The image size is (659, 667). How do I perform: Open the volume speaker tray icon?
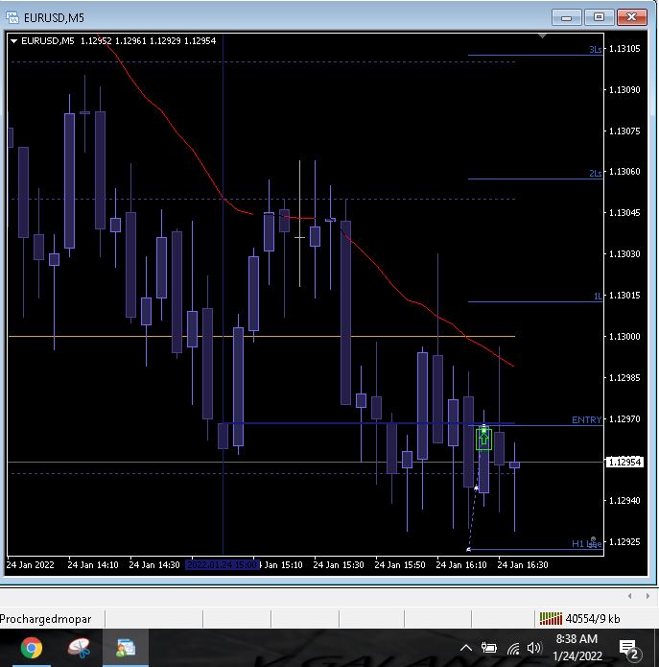click(534, 648)
